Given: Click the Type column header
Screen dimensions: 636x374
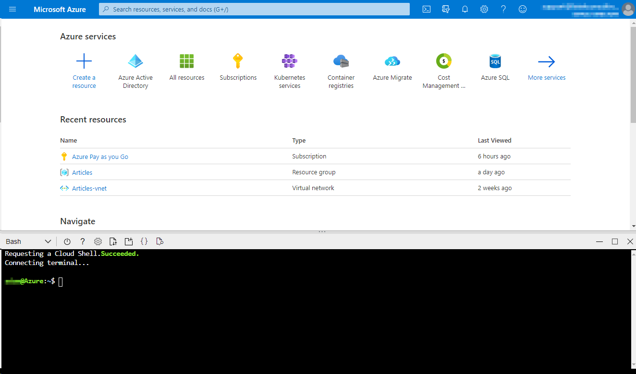Looking at the screenshot, I should pos(299,141).
